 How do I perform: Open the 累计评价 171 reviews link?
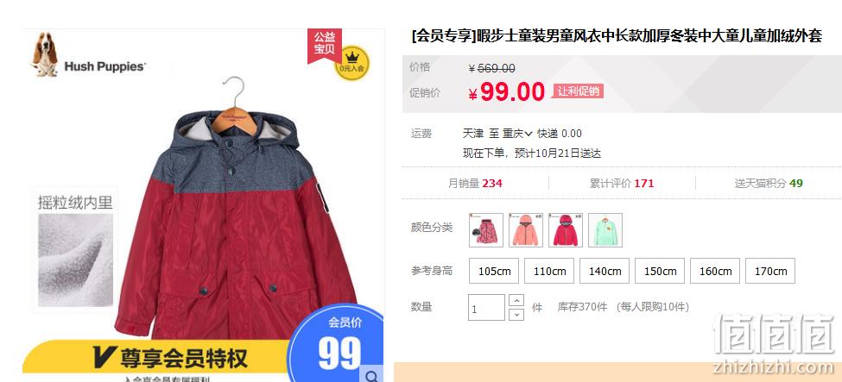pos(622,184)
